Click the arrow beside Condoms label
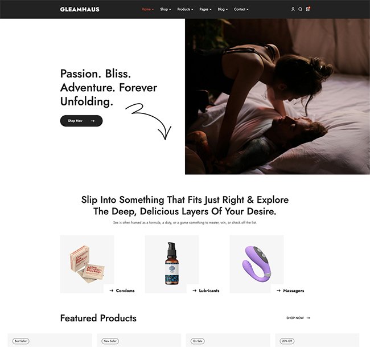Viewport: 370px width, 347px height. [112, 291]
